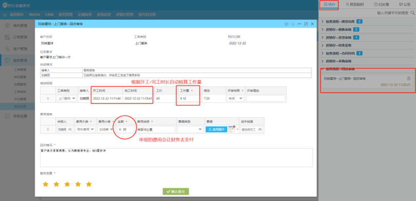Image resolution: width=416 pixels, height=201 pixels.
Task: Rate service quality five stars
Action: (x=89, y=184)
